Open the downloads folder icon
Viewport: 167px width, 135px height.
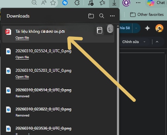[x=91, y=16]
